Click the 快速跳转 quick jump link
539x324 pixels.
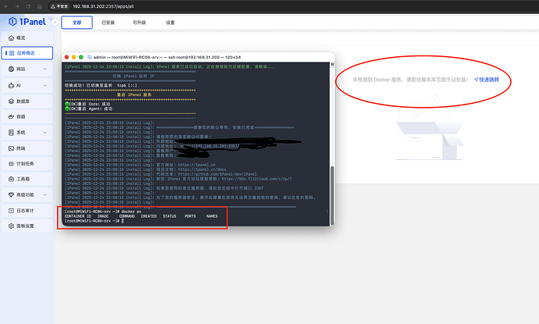[x=487, y=80]
